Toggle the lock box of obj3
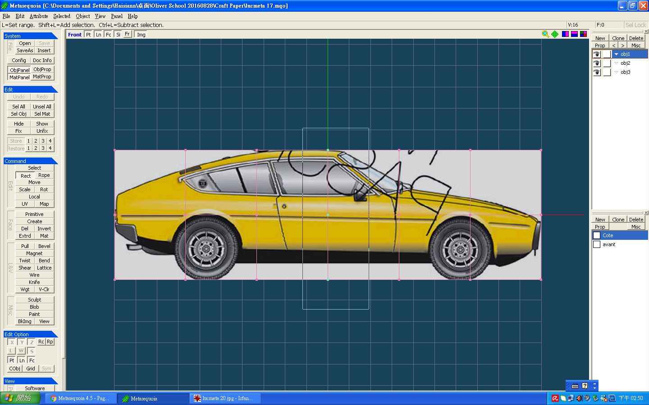Viewport: 649px width, 405px height. tap(607, 72)
